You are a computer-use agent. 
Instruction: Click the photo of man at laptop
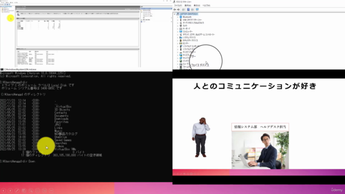tap(260, 150)
